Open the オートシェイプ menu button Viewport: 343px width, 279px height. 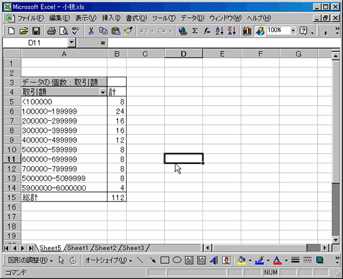[x=109, y=260]
